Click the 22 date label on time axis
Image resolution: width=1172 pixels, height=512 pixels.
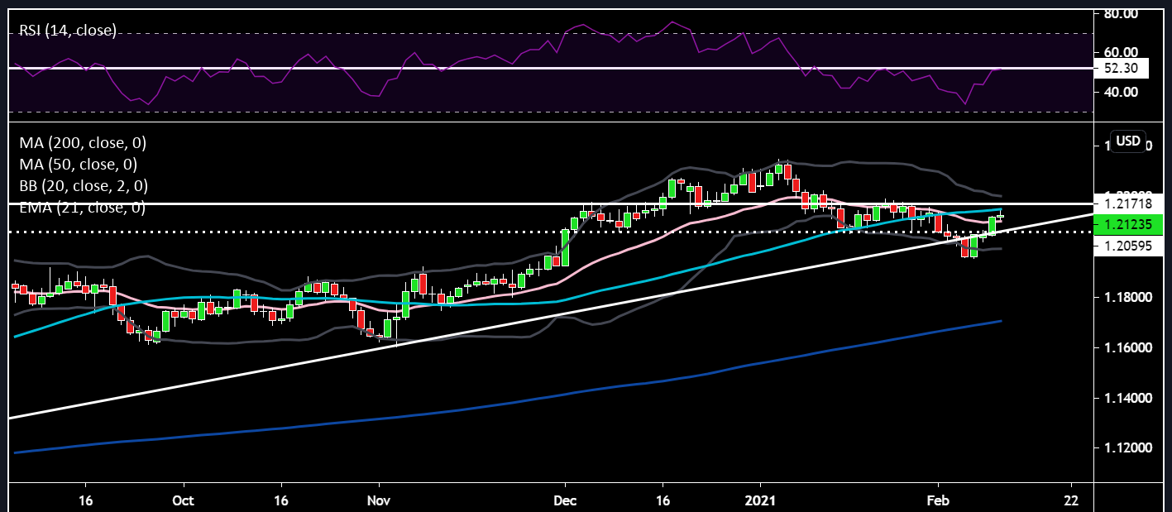(x=1072, y=500)
